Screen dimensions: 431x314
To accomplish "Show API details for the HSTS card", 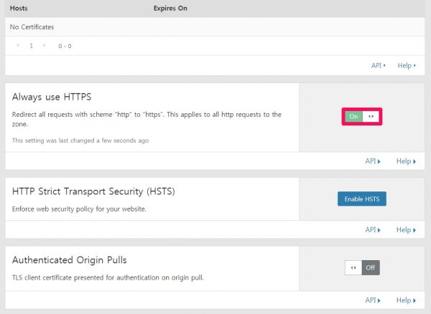I will pos(372,230).
